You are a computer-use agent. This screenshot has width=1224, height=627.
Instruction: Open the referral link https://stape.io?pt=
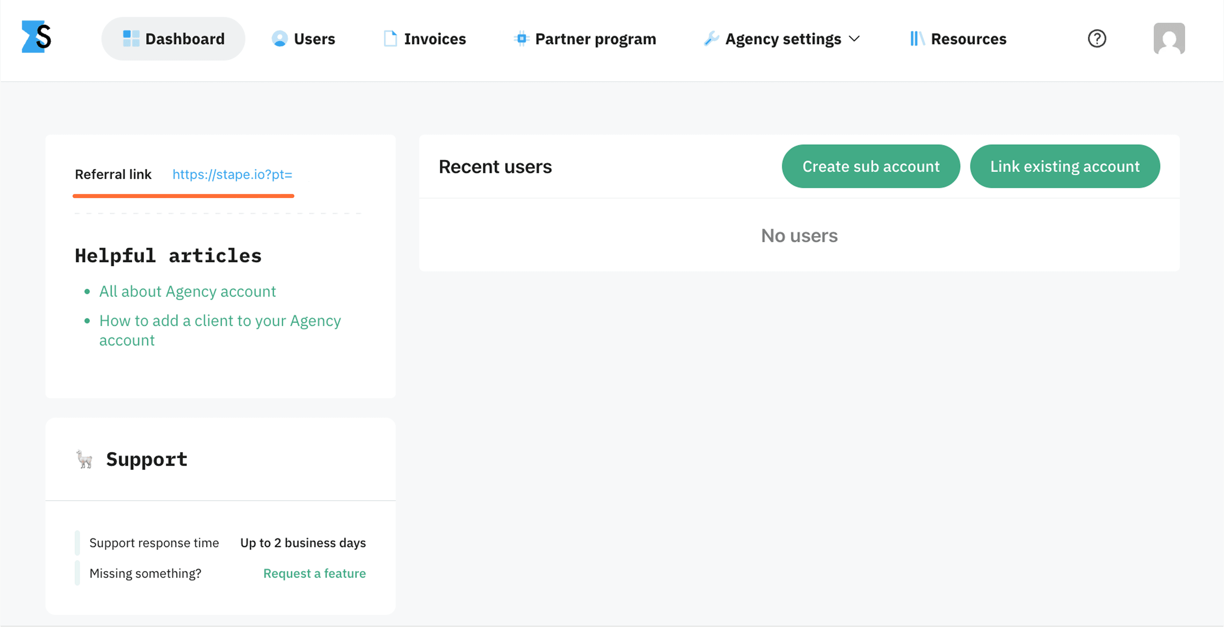(x=232, y=174)
